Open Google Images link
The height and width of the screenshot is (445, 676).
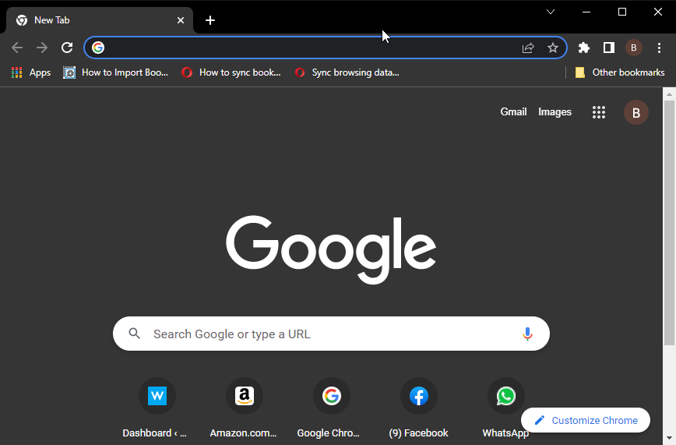[555, 111]
